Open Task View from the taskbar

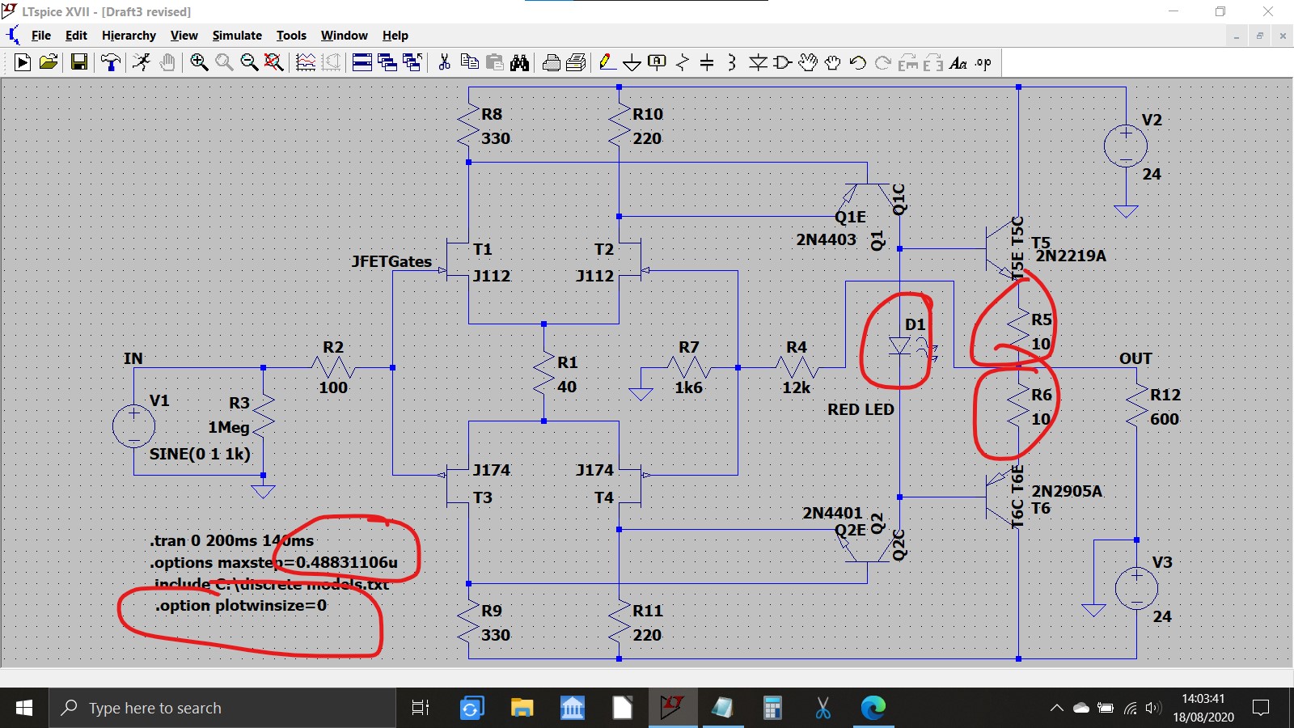[x=421, y=709]
